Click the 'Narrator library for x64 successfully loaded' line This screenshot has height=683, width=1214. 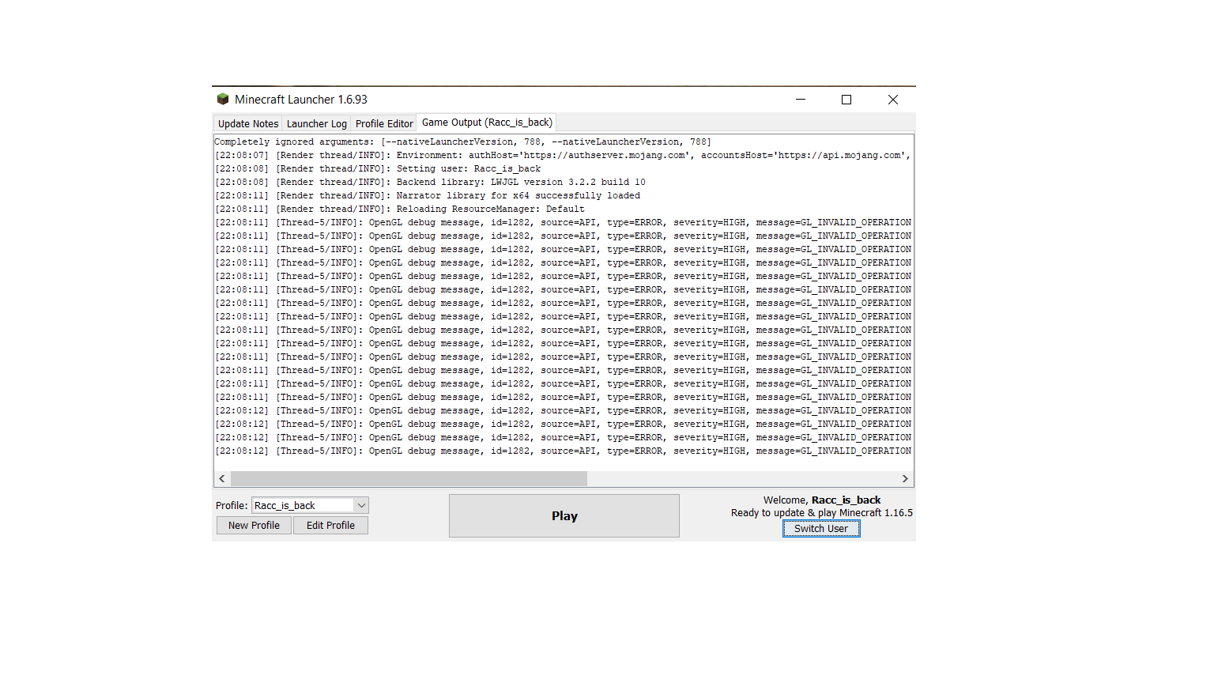point(428,196)
